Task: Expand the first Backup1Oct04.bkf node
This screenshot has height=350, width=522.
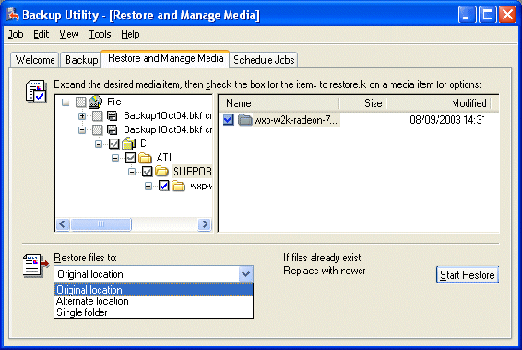Action: coord(82,116)
